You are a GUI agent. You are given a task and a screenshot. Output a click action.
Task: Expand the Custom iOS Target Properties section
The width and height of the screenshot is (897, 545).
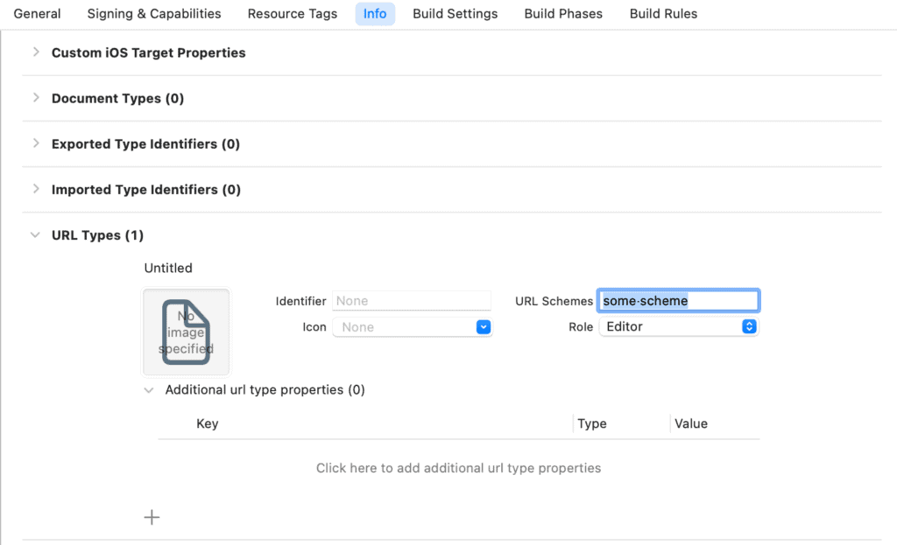click(x=36, y=52)
